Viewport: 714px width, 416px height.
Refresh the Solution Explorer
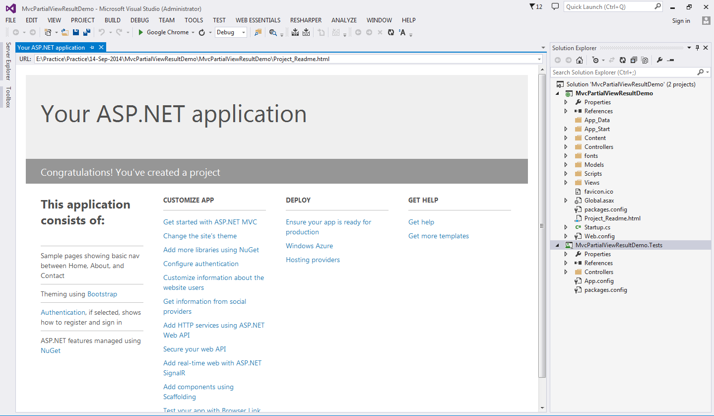pyautogui.click(x=622, y=60)
